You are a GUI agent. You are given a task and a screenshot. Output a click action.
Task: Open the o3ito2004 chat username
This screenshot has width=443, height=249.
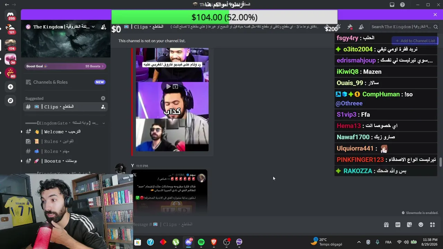[358, 49]
